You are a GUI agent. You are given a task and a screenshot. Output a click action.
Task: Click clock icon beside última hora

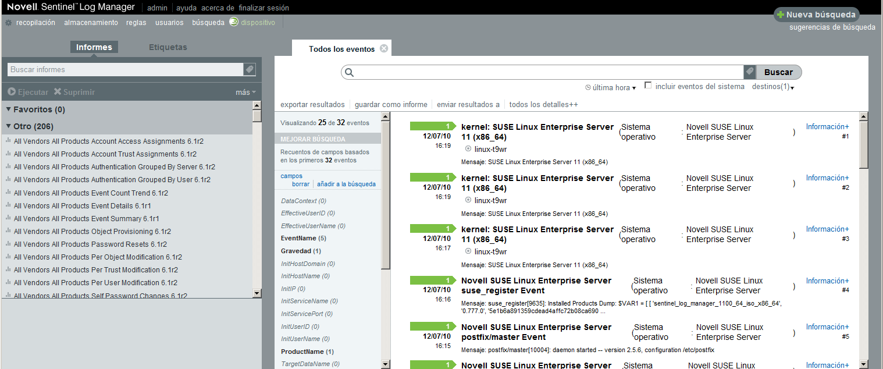[588, 88]
